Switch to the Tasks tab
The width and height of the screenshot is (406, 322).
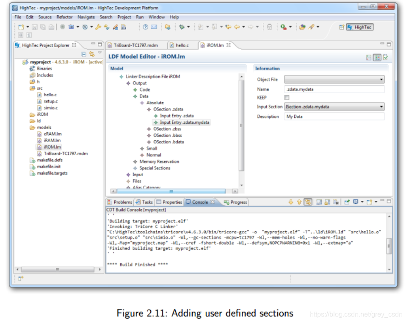(144, 202)
